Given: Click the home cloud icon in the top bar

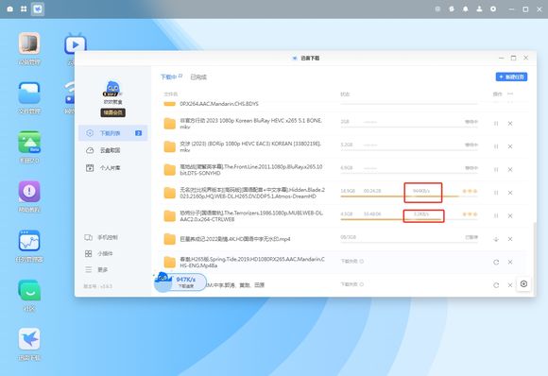Looking at the screenshot, I should tap(10, 9).
